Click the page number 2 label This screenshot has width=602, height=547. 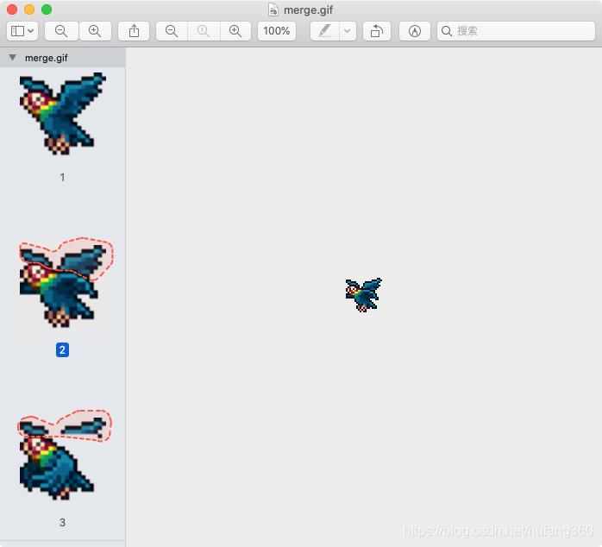(62, 350)
